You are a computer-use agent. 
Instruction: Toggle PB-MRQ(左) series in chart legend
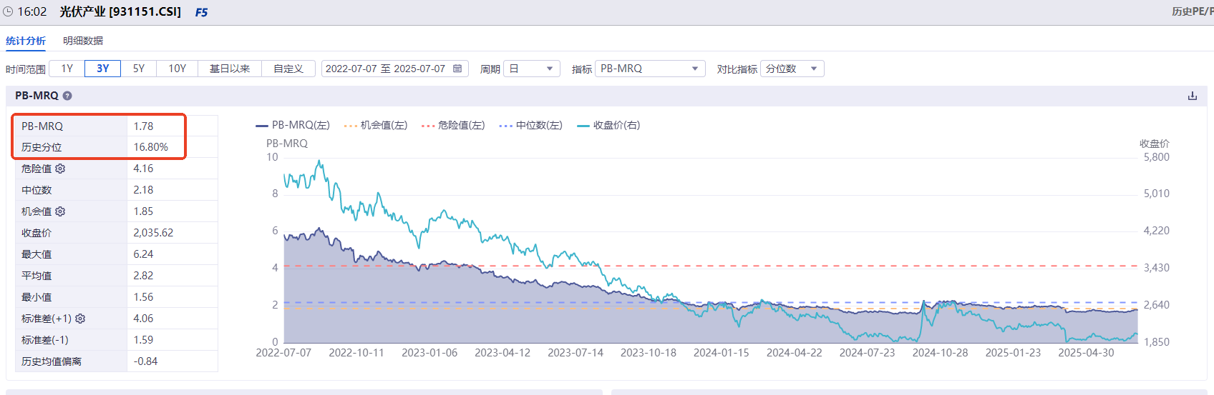[x=293, y=125]
